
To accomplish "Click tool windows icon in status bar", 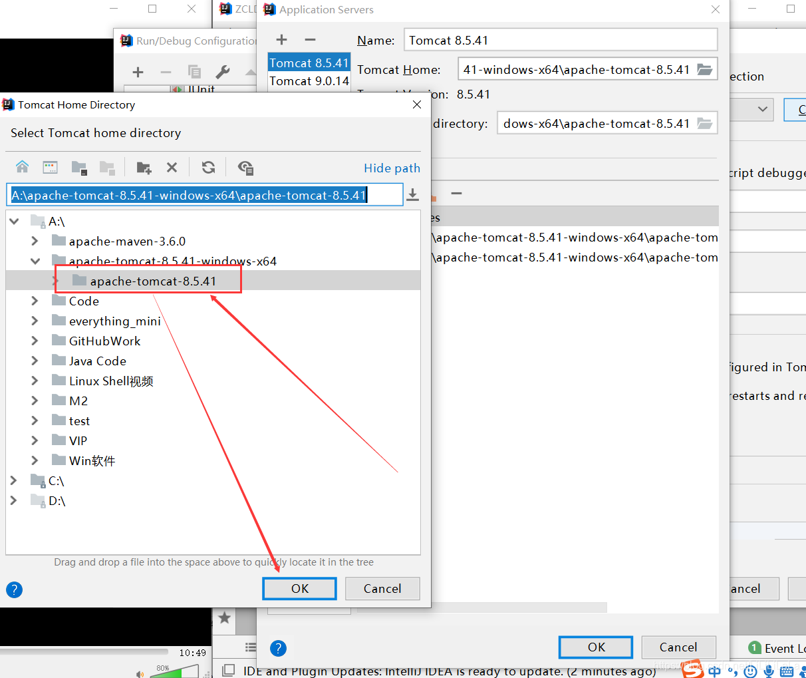I will pyautogui.click(x=228, y=670).
